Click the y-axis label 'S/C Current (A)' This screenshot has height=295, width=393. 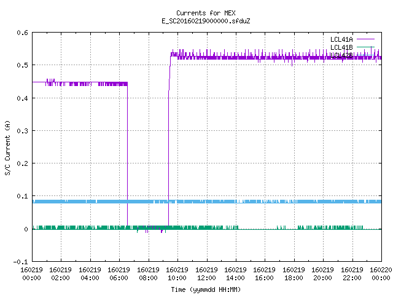tap(7, 147)
